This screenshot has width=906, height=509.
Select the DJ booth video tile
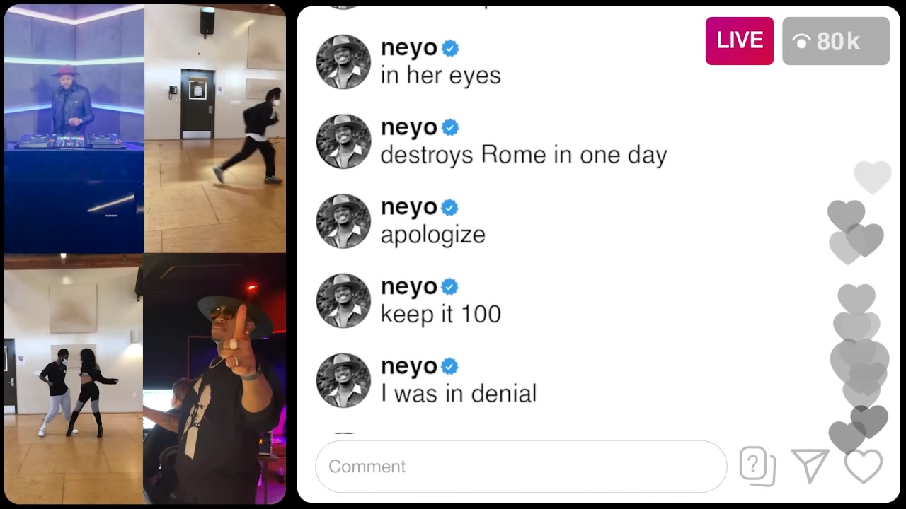(x=74, y=129)
